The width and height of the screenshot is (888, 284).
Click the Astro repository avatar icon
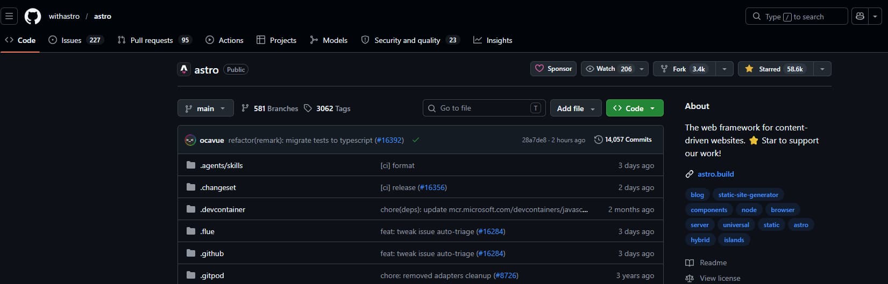(x=184, y=70)
